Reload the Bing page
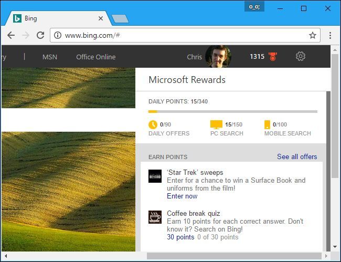Viewport: 341px width, 262px height. [x=40, y=35]
